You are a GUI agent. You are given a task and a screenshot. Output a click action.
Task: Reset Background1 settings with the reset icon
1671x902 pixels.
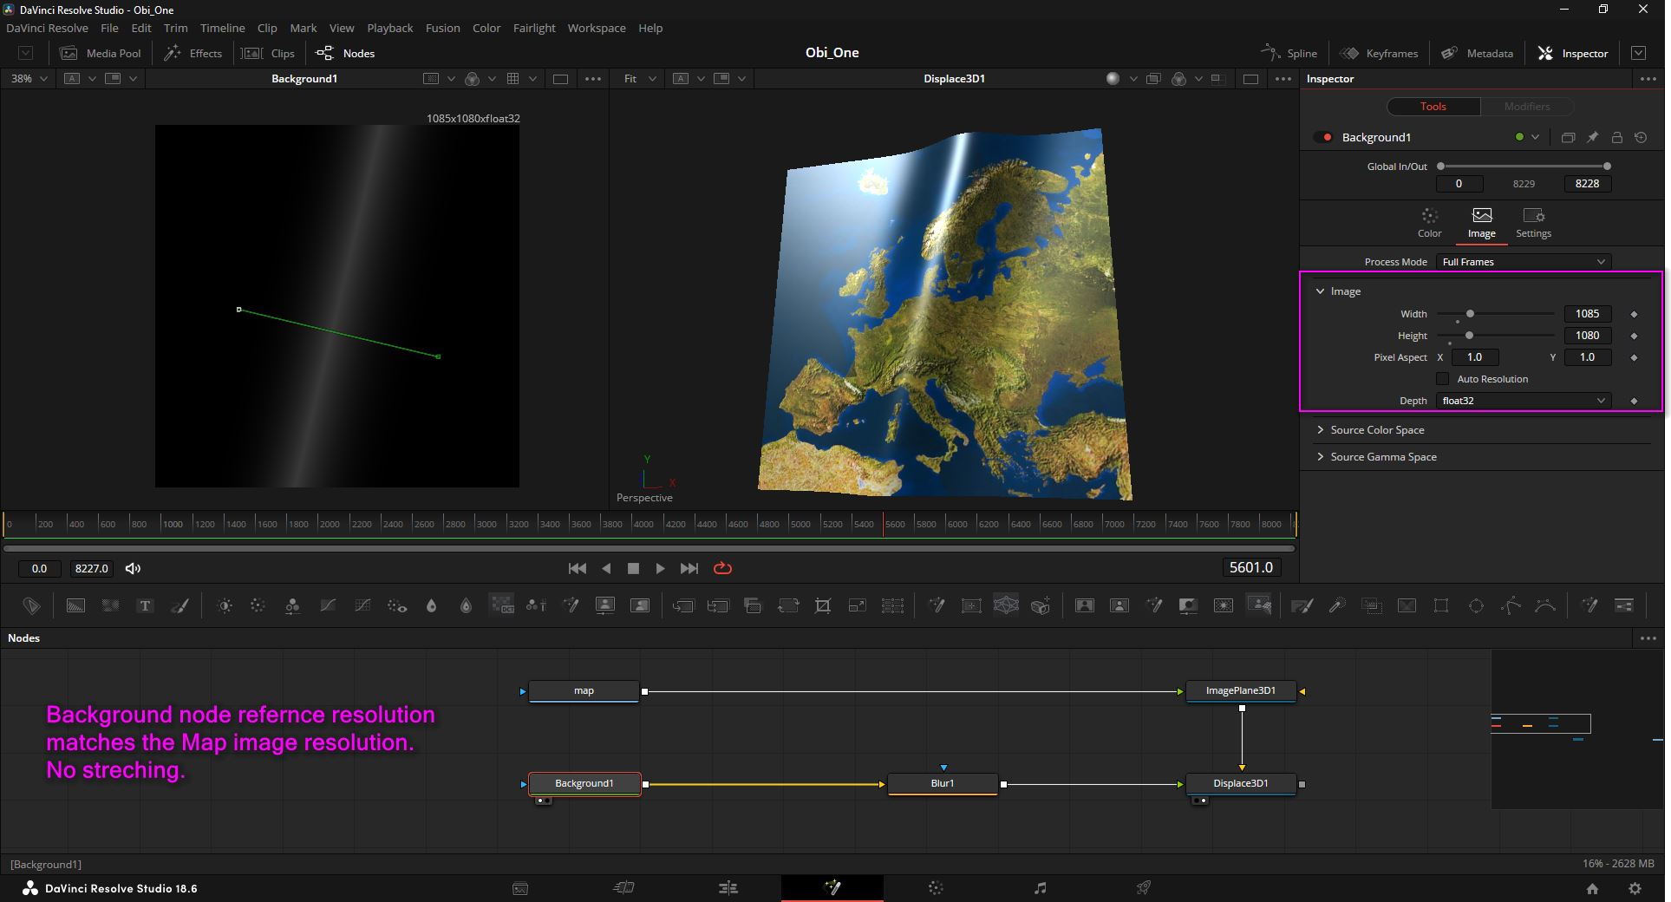coord(1641,137)
